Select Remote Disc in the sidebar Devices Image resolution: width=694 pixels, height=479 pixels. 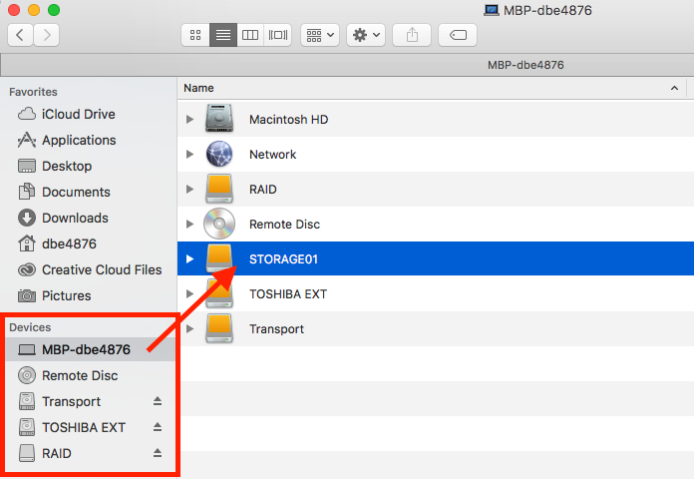[80, 375]
